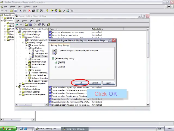
Task: Select Interactive logon: Do not require CTRL+ALT policy
Action: click(71, 102)
